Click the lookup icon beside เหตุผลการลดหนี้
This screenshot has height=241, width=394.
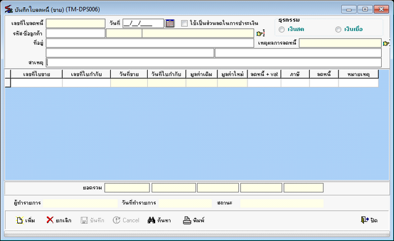(386, 43)
